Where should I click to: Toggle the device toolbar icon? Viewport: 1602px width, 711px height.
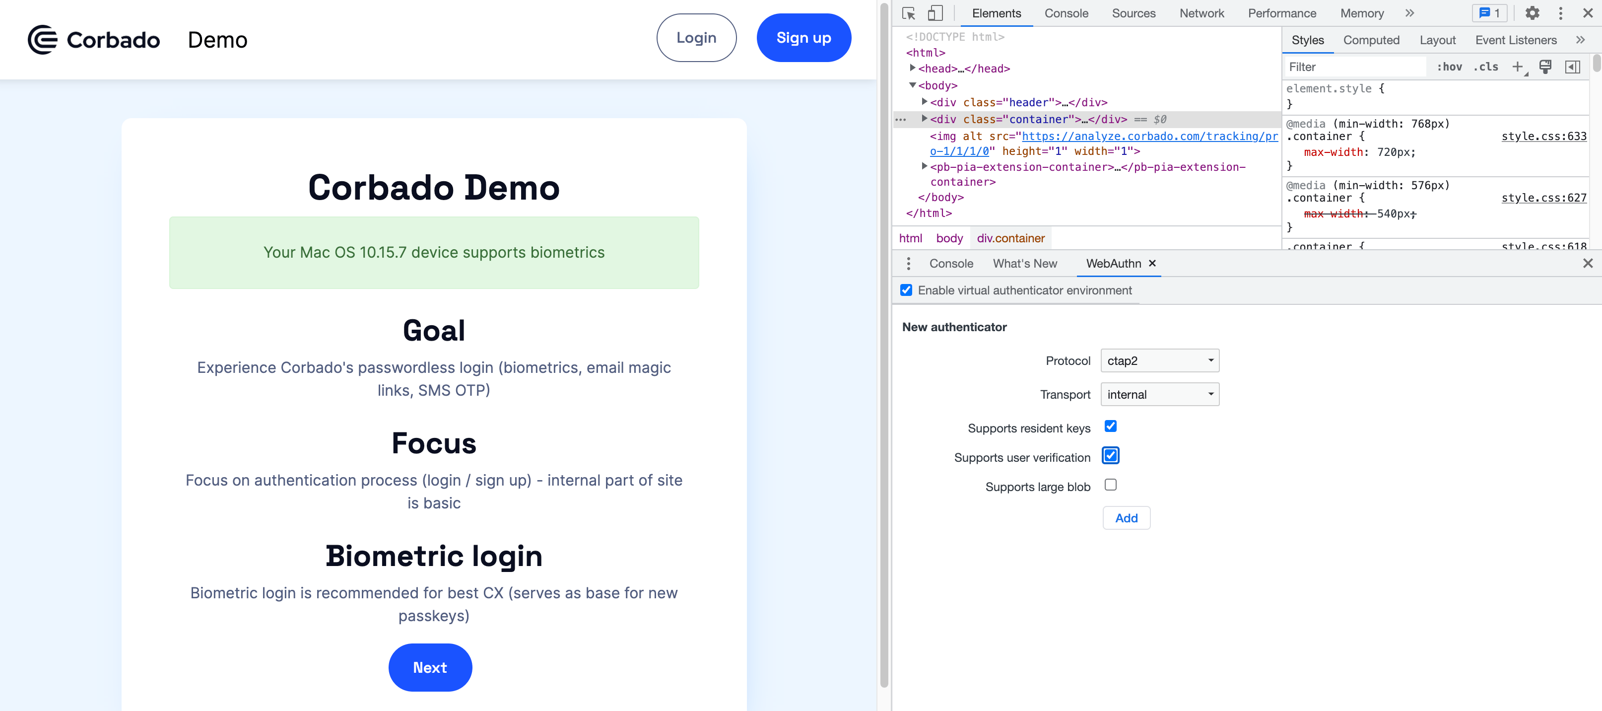[x=934, y=13]
